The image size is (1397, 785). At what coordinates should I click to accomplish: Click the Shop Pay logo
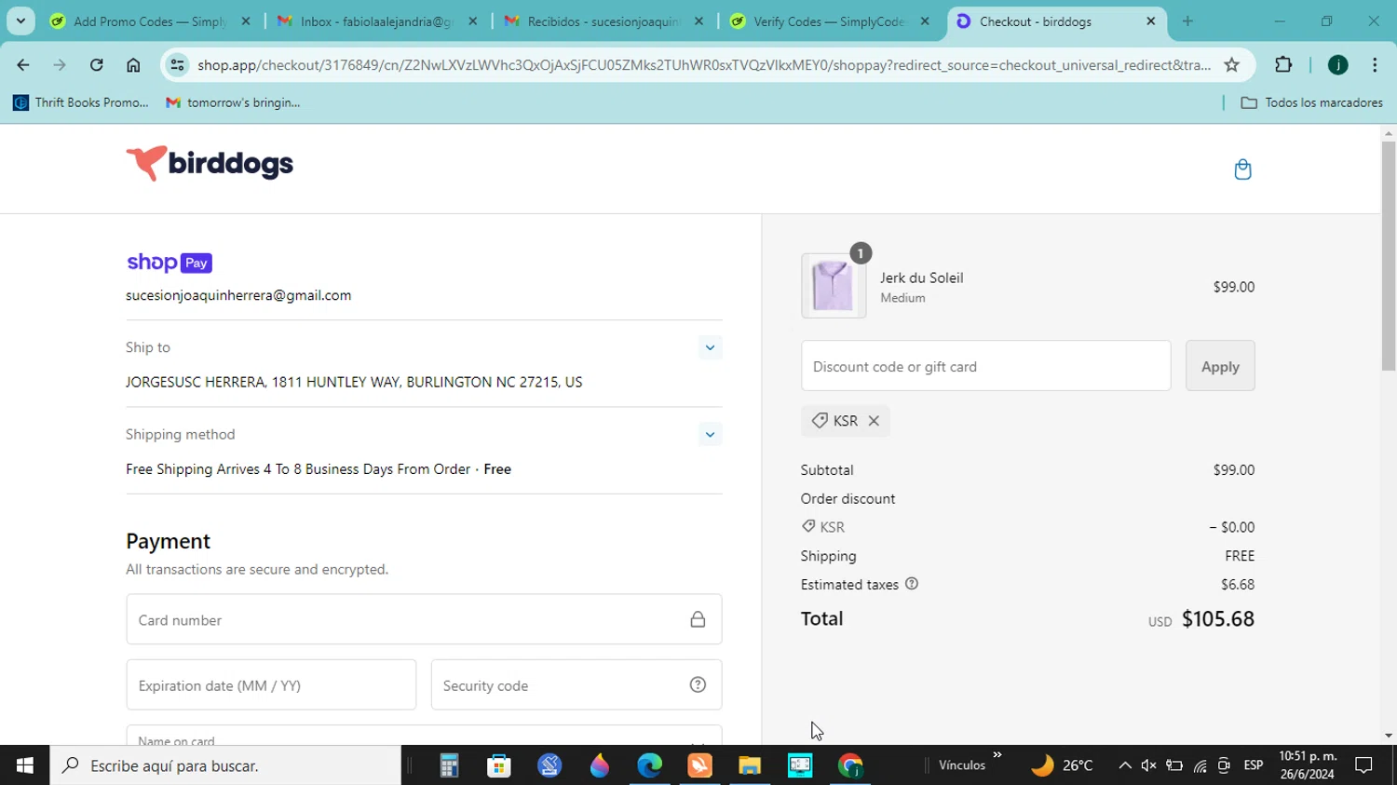click(x=170, y=263)
